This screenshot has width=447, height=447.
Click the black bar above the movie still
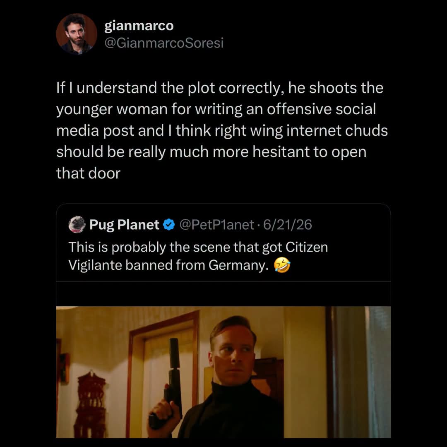pos(223,294)
